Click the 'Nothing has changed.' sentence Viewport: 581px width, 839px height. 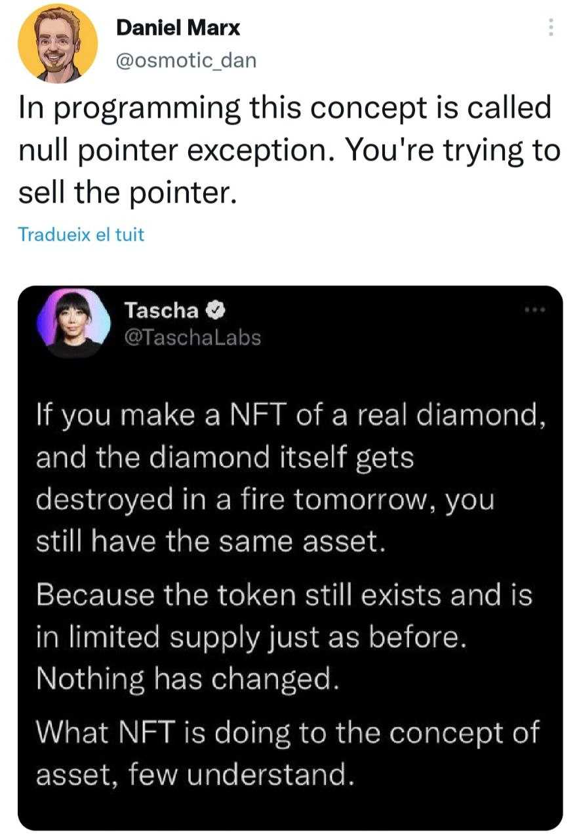pos(188,680)
